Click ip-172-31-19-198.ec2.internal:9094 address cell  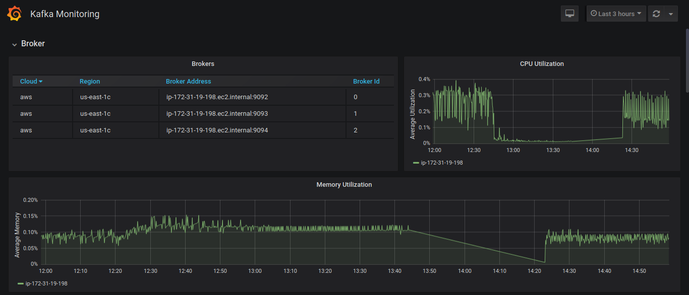[x=252, y=130]
